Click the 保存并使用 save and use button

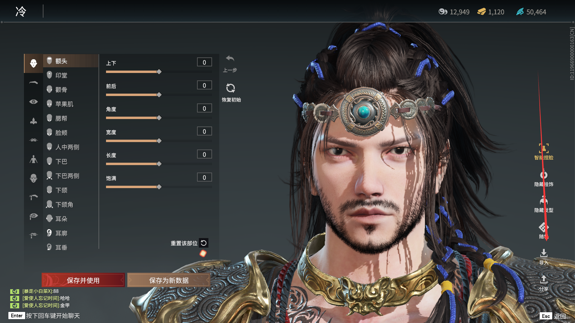pos(83,280)
